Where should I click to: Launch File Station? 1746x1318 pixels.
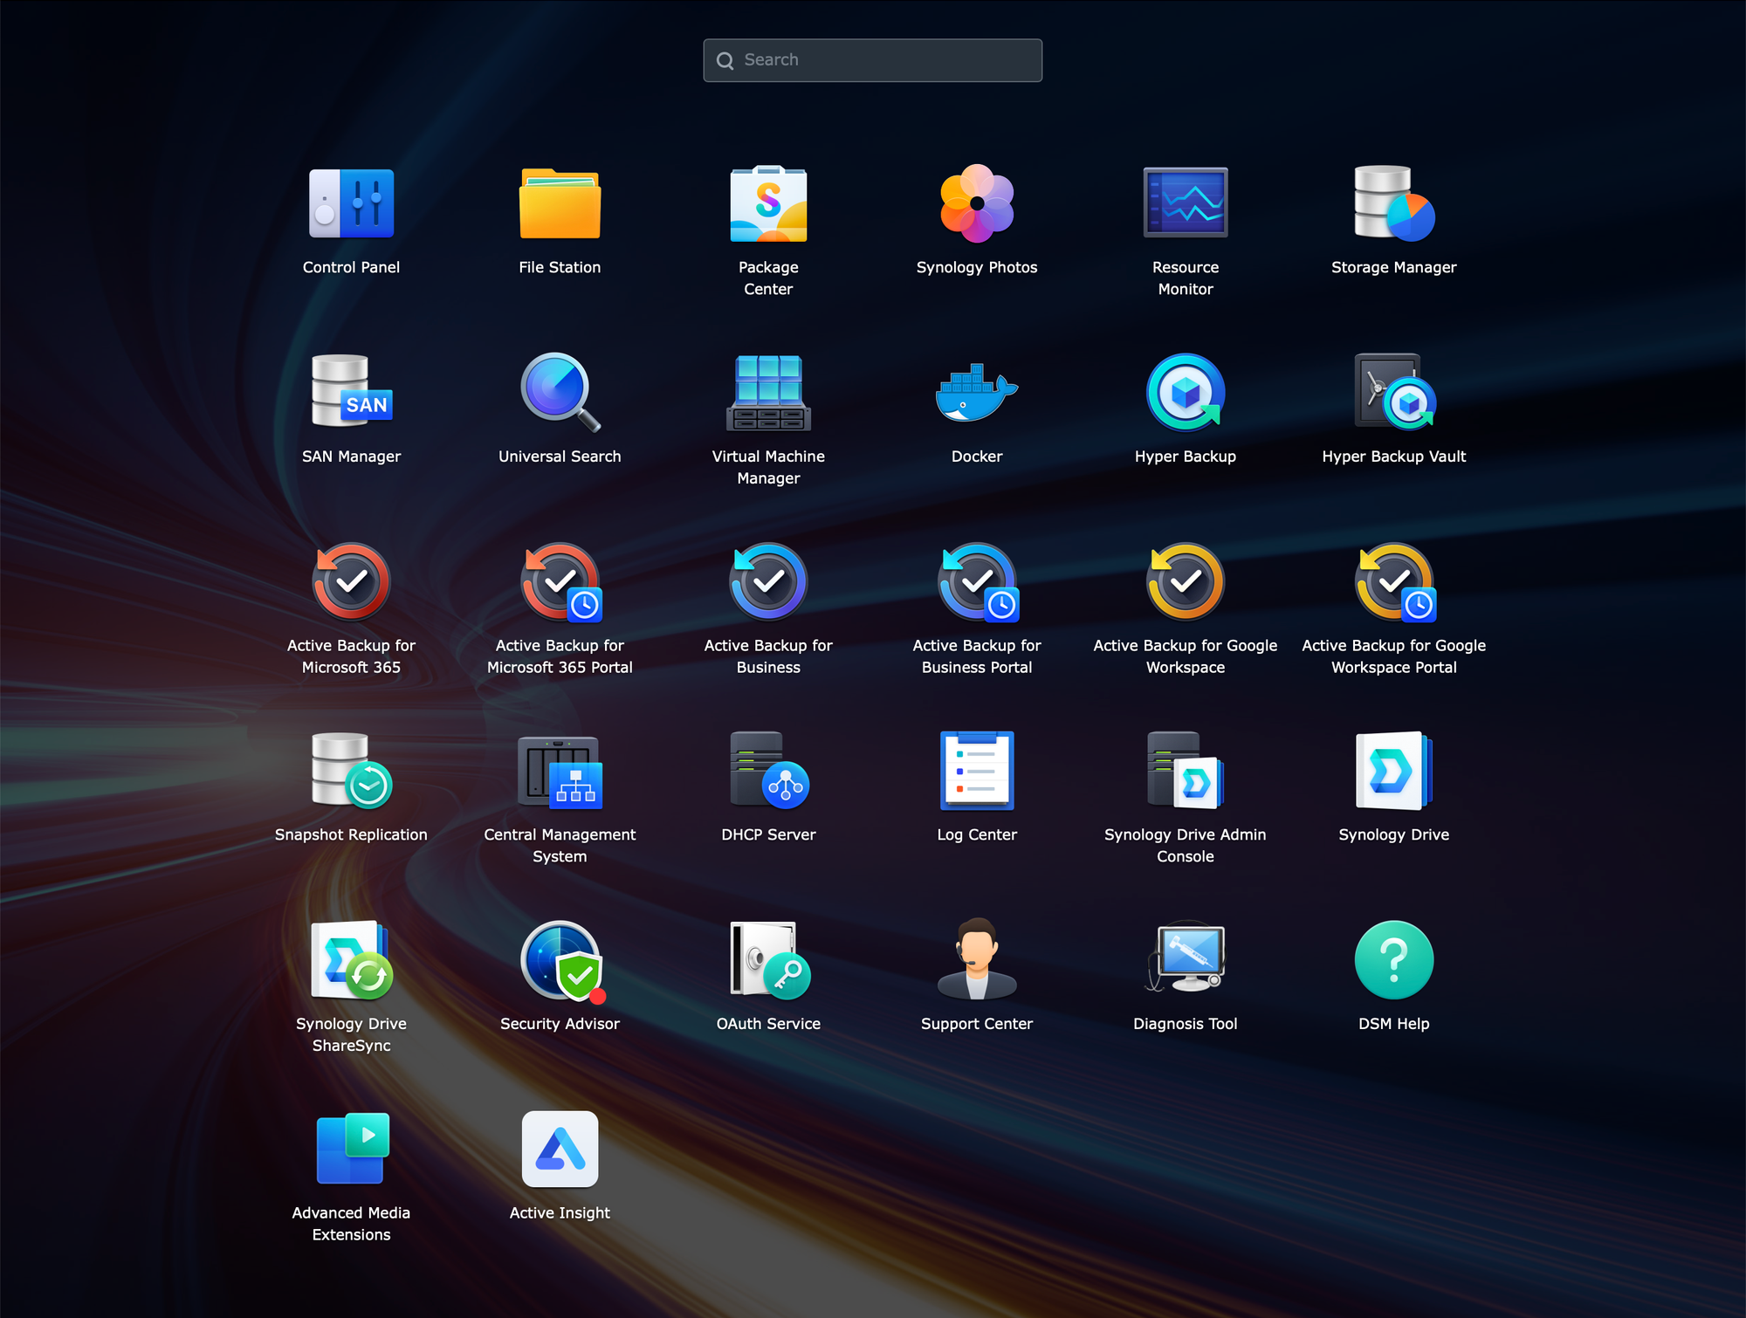(560, 203)
